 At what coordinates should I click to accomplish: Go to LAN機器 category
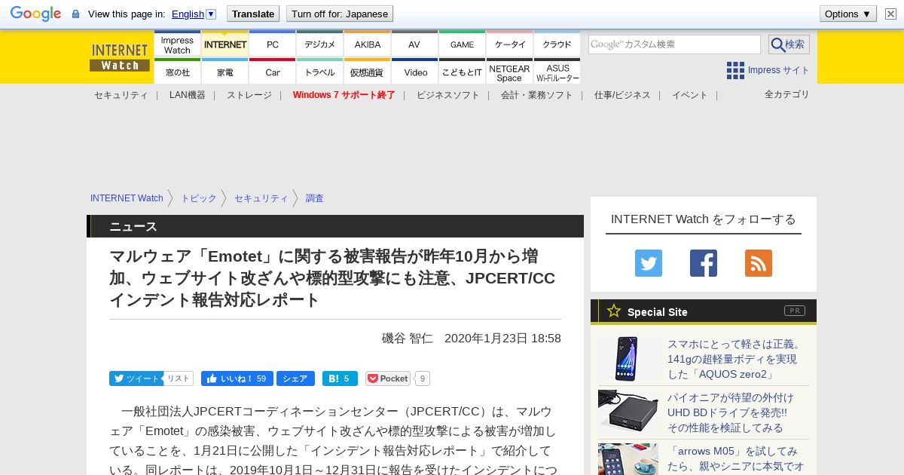pos(188,95)
